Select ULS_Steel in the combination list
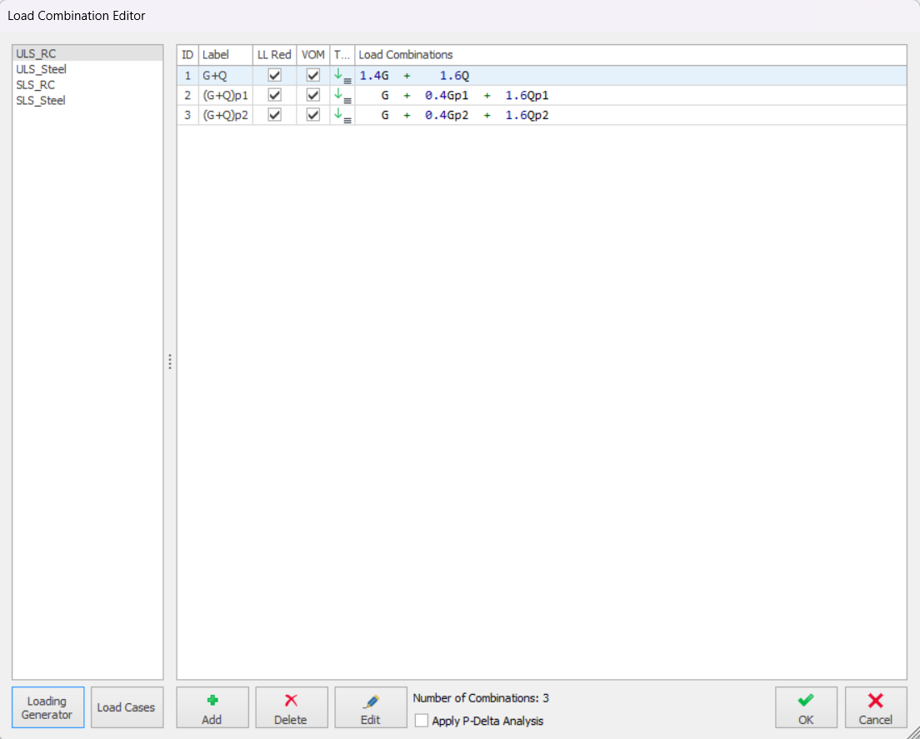The width and height of the screenshot is (920, 739). click(x=42, y=69)
